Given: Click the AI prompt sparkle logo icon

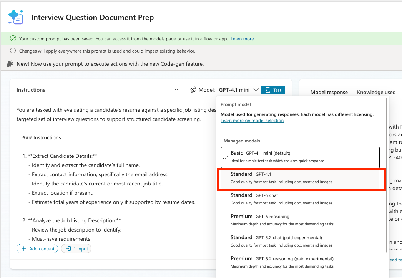Looking at the screenshot, I should click(16, 17).
